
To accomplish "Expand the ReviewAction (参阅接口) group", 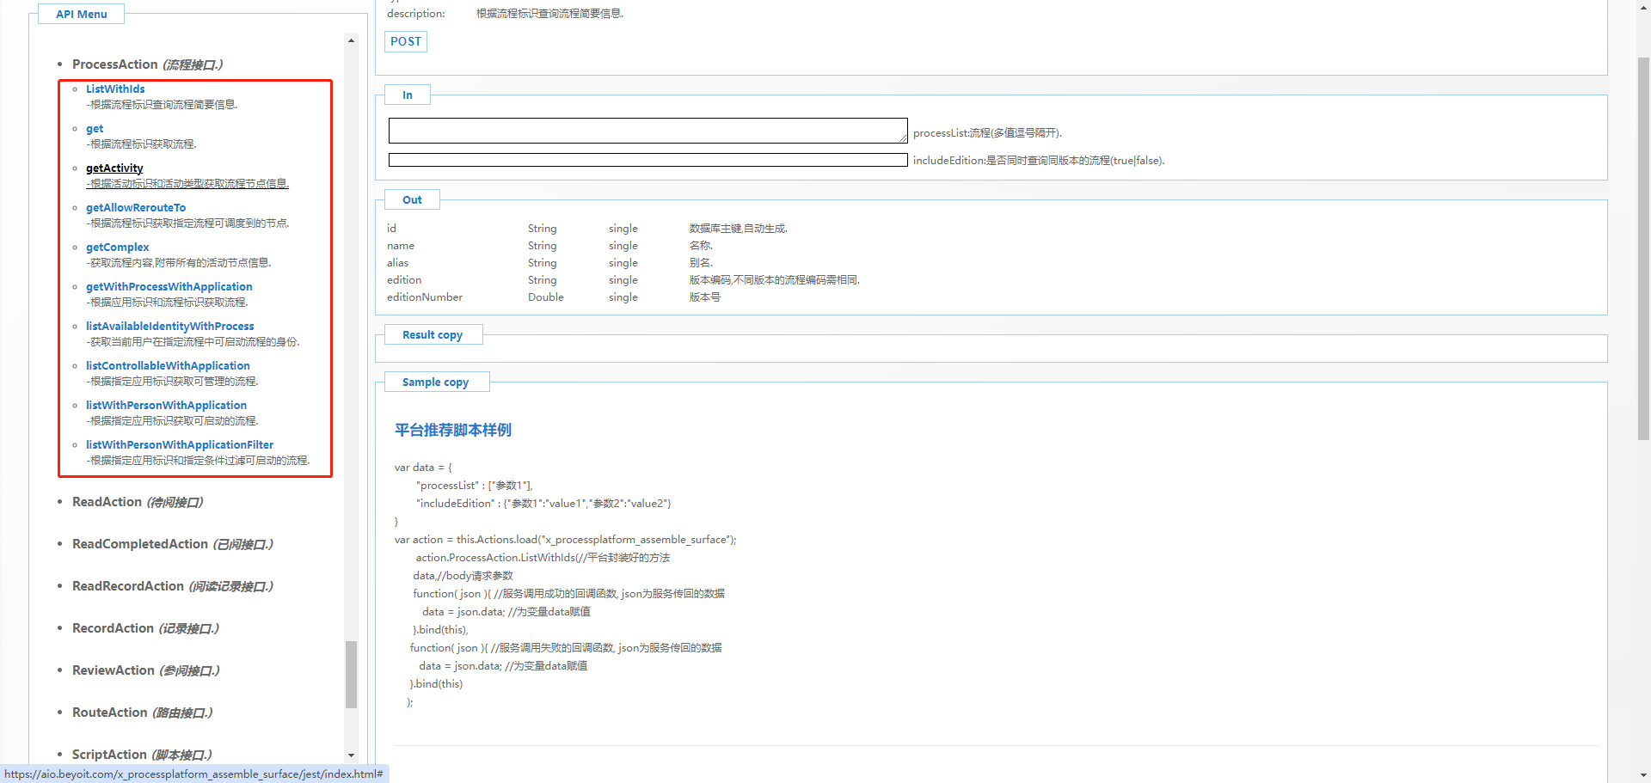I will tap(146, 670).
